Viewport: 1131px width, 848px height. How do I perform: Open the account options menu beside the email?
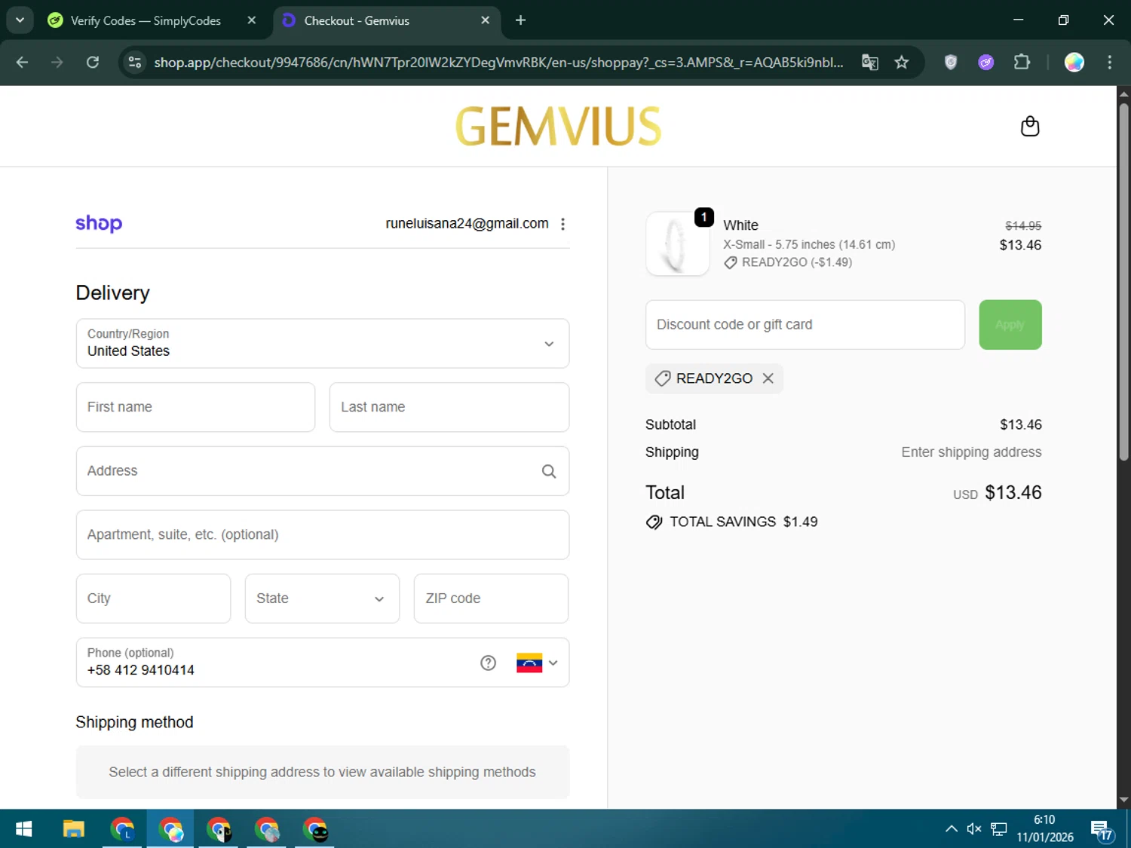[562, 224]
